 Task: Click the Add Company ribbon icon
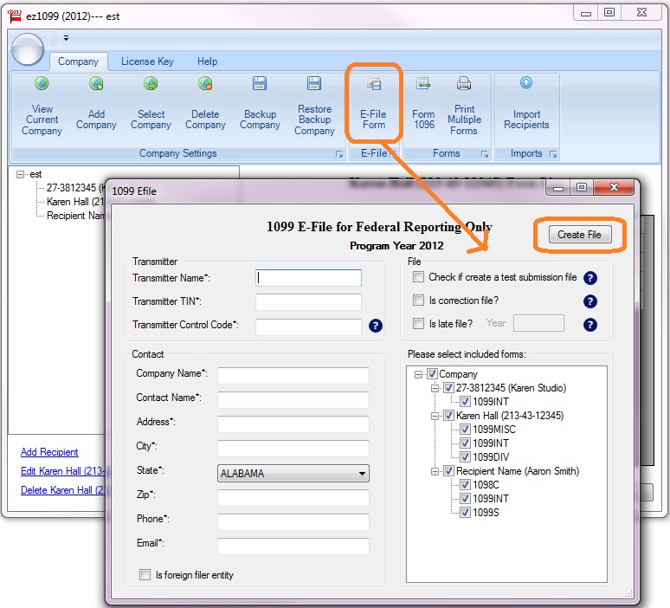pyautogui.click(x=96, y=84)
